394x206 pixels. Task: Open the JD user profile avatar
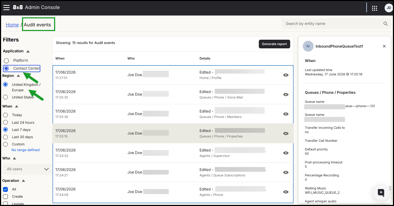(389, 8)
